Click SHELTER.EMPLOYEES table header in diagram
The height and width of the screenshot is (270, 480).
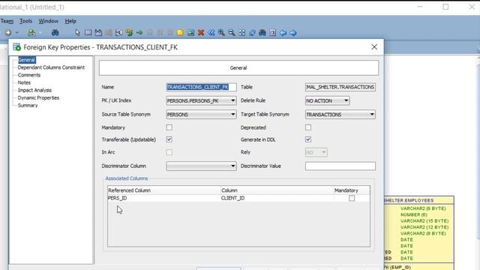tap(418, 200)
